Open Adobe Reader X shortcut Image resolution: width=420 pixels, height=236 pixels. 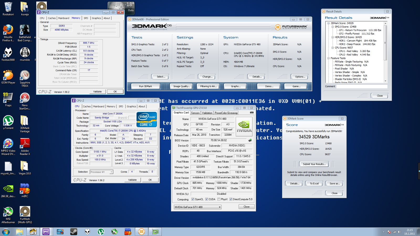(25, 147)
